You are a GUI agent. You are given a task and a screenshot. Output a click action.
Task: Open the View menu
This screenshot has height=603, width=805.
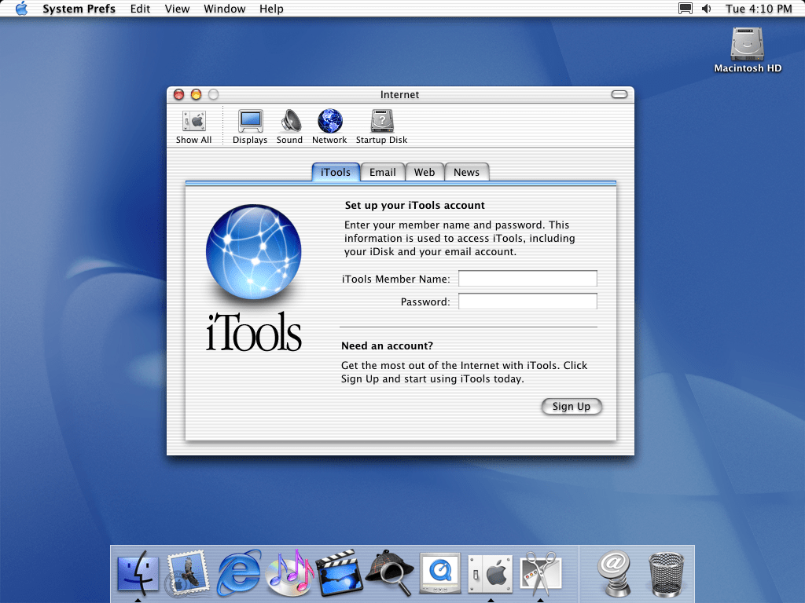click(177, 9)
